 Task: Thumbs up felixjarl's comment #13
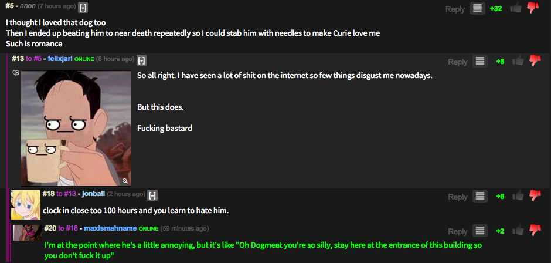pos(518,61)
